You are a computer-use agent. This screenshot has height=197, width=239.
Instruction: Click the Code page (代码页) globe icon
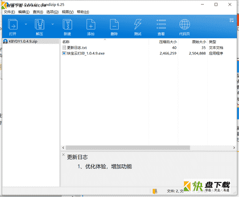(185, 24)
